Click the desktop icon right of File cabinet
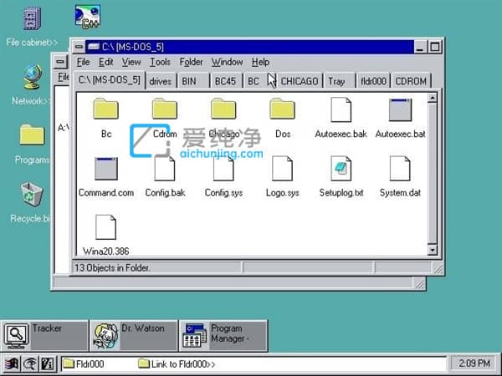 click(88, 18)
